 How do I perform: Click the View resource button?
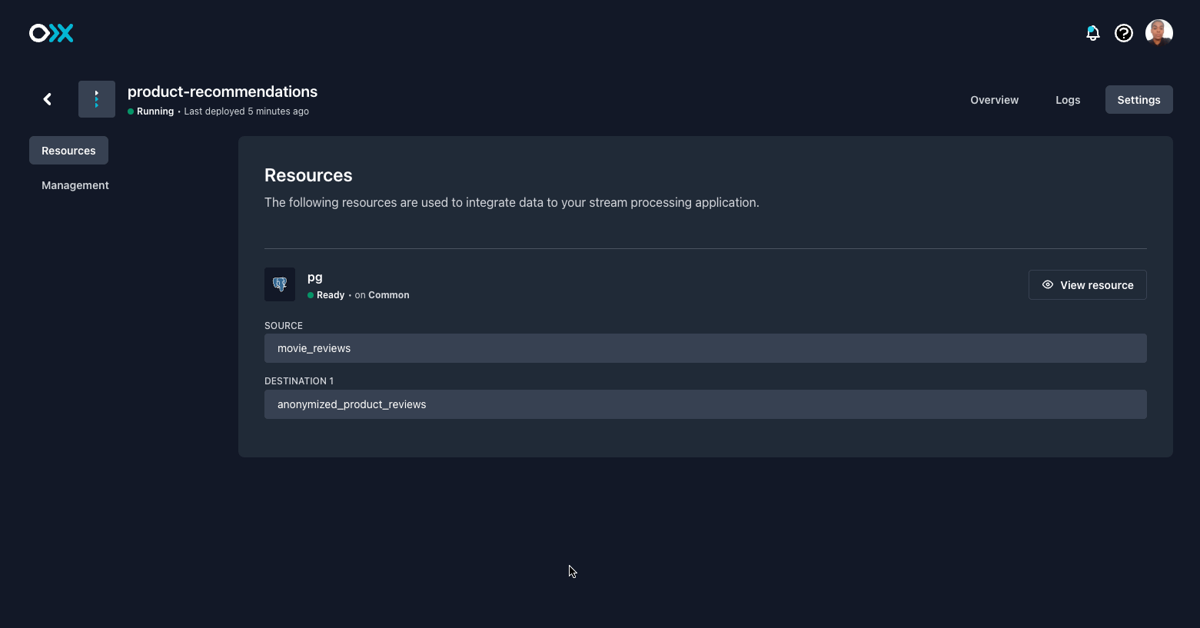1087,284
